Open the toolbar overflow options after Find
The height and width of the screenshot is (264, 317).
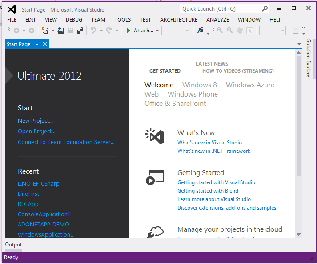pos(208,33)
